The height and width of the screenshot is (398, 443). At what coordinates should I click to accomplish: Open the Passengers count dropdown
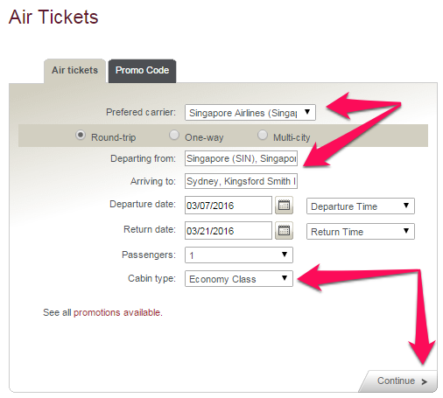pyautogui.click(x=239, y=255)
